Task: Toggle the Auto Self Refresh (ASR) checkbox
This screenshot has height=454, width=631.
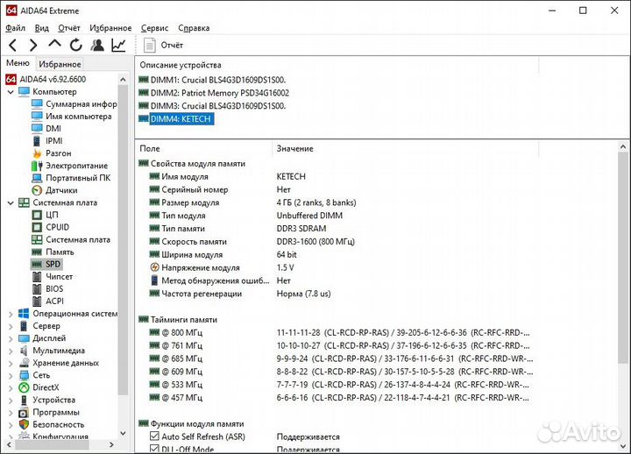Action: click(x=154, y=436)
